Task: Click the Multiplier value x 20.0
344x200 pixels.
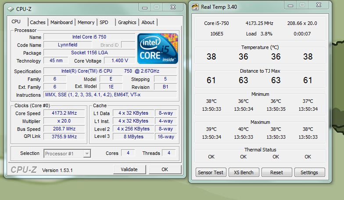Action: (x=64, y=121)
